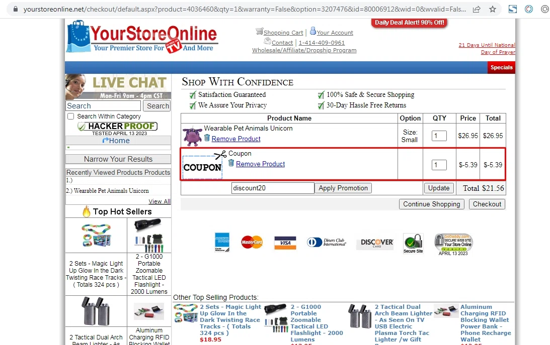Screen dimensions: 550x345
Task: Remove the Wearable Pet Animals Unicorn product
Action: pyautogui.click(x=235, y=139)
